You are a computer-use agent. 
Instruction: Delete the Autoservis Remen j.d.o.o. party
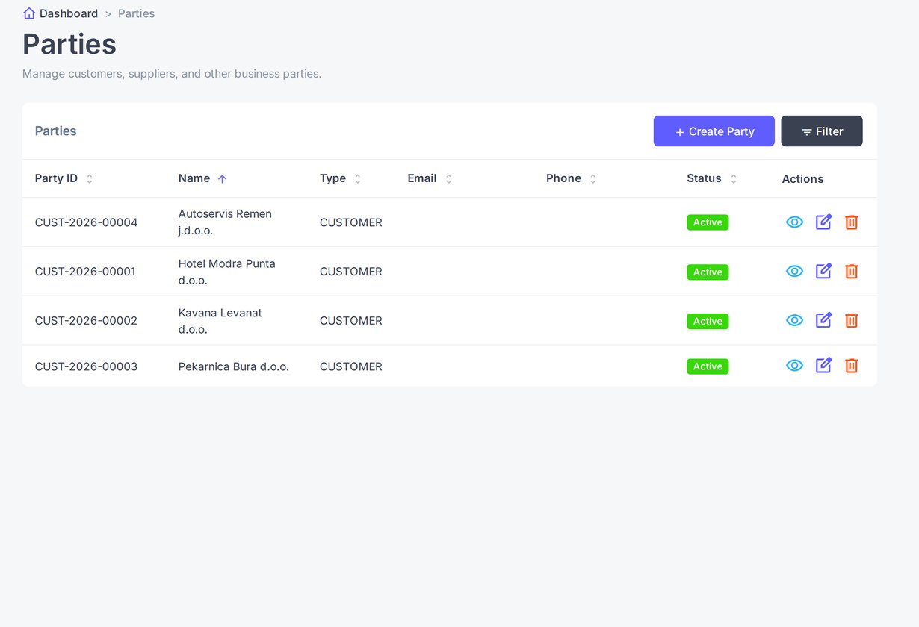click(851, 222)
